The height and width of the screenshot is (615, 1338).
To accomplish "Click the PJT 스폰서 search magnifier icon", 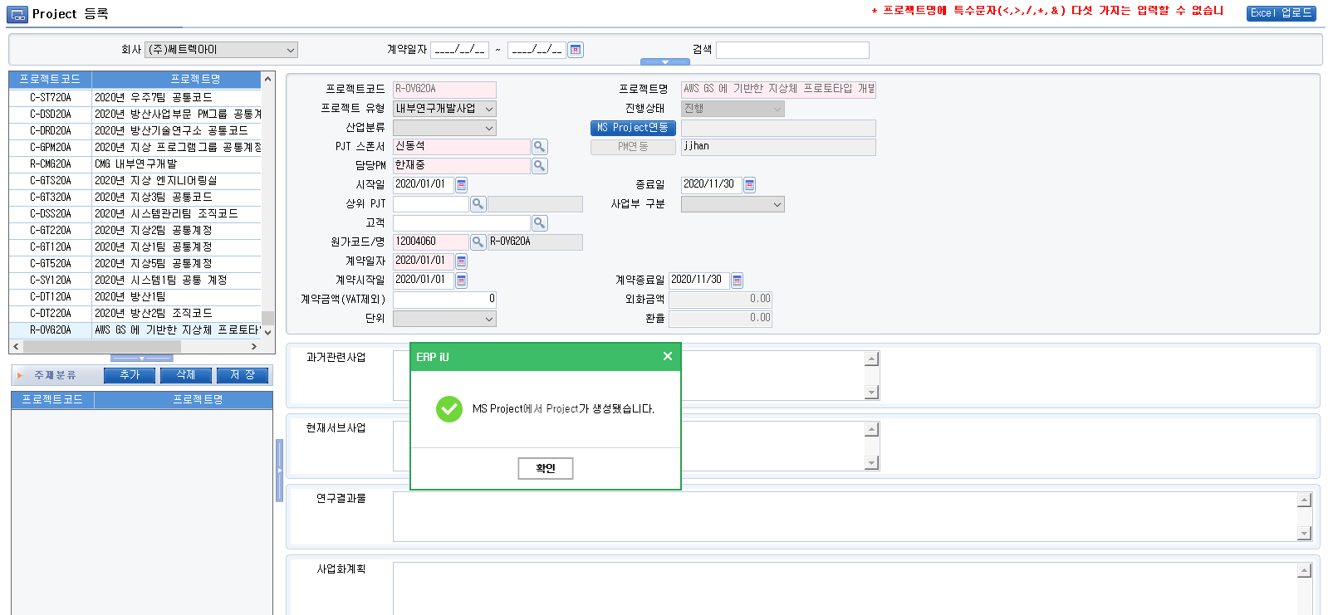I will (x=539, y=147).
